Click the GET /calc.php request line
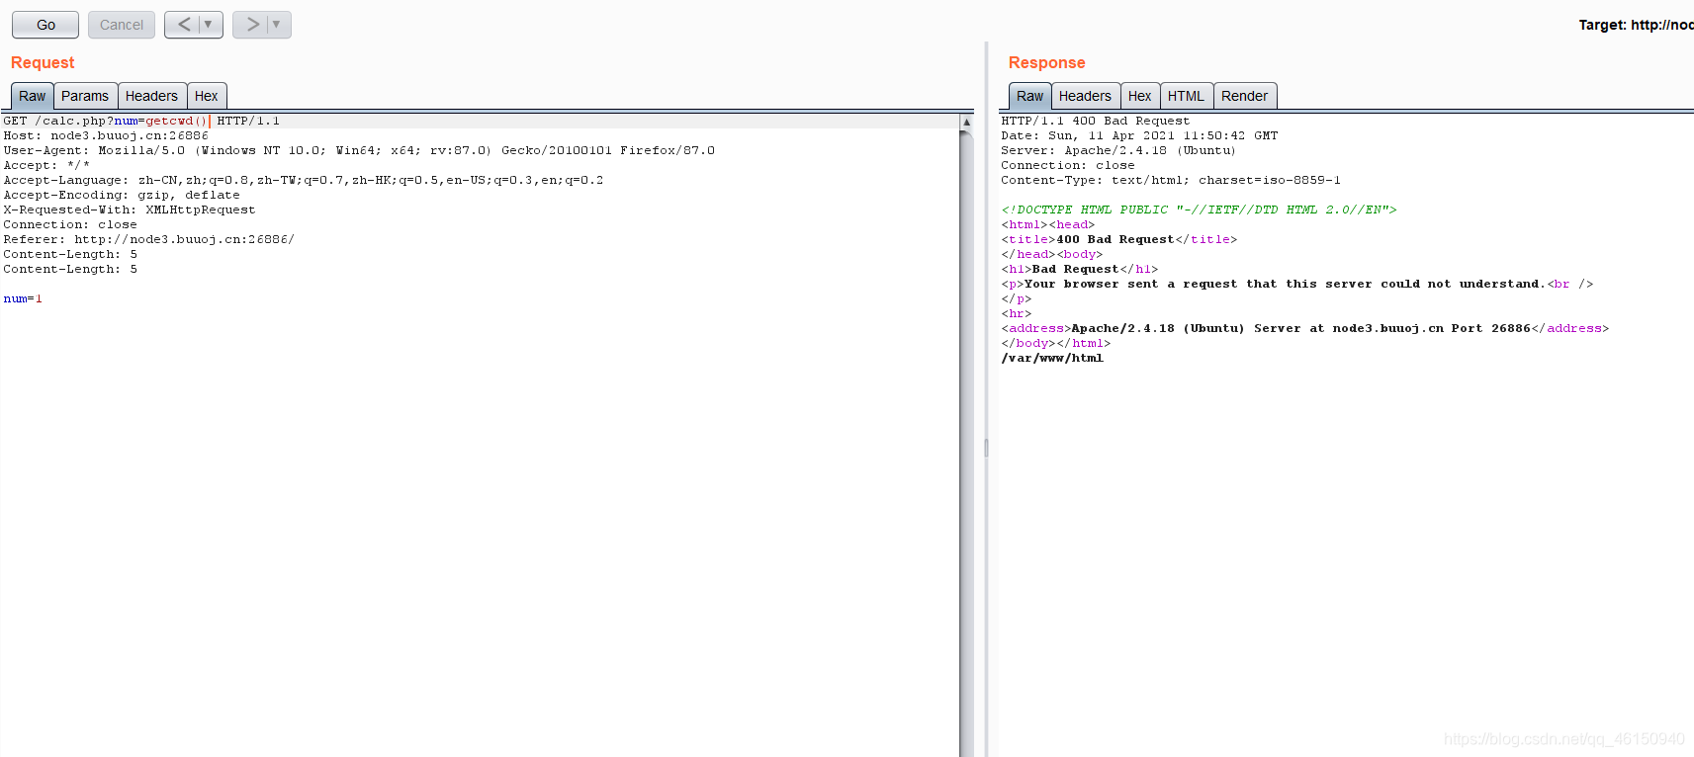Screen dimensions: 1694x757 click(141, 121)
